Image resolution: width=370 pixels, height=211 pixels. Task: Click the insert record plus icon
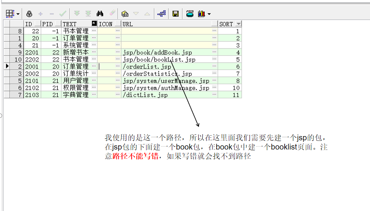41,14
